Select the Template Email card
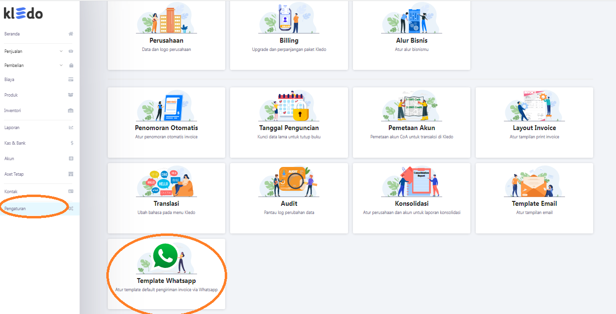 pyautogui.click(x=534, y=198)
